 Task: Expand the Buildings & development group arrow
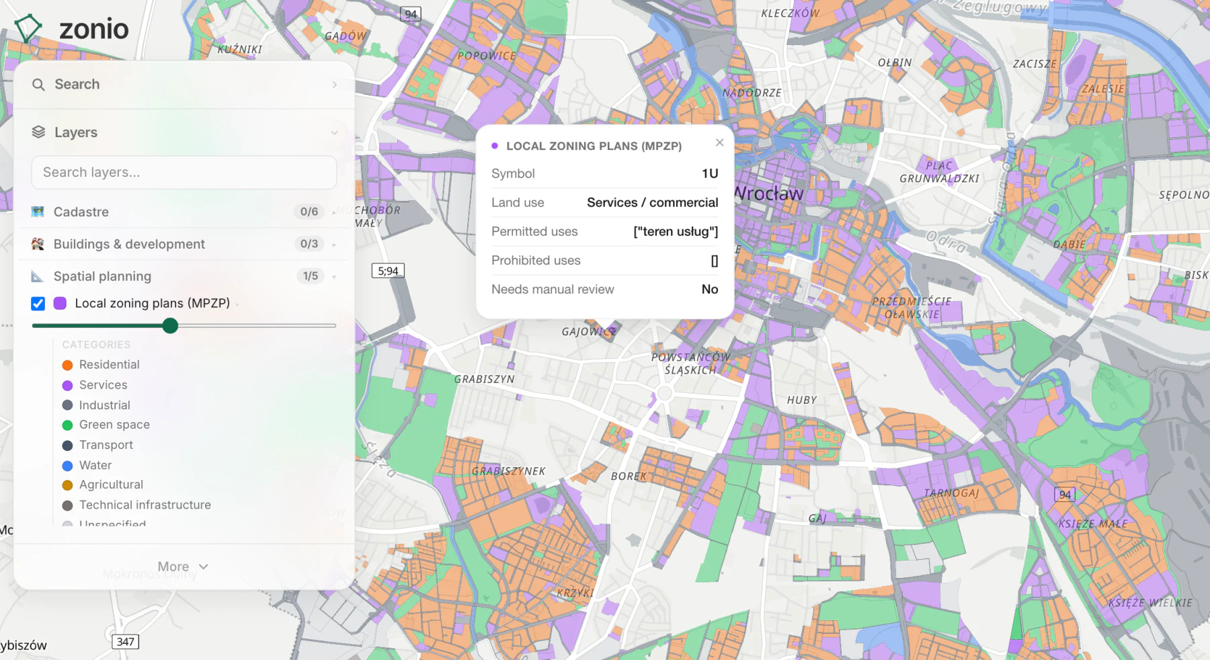point(334,245)
